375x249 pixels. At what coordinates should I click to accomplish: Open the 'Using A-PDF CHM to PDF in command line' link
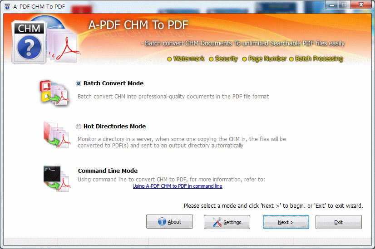[x=178, y=186]
